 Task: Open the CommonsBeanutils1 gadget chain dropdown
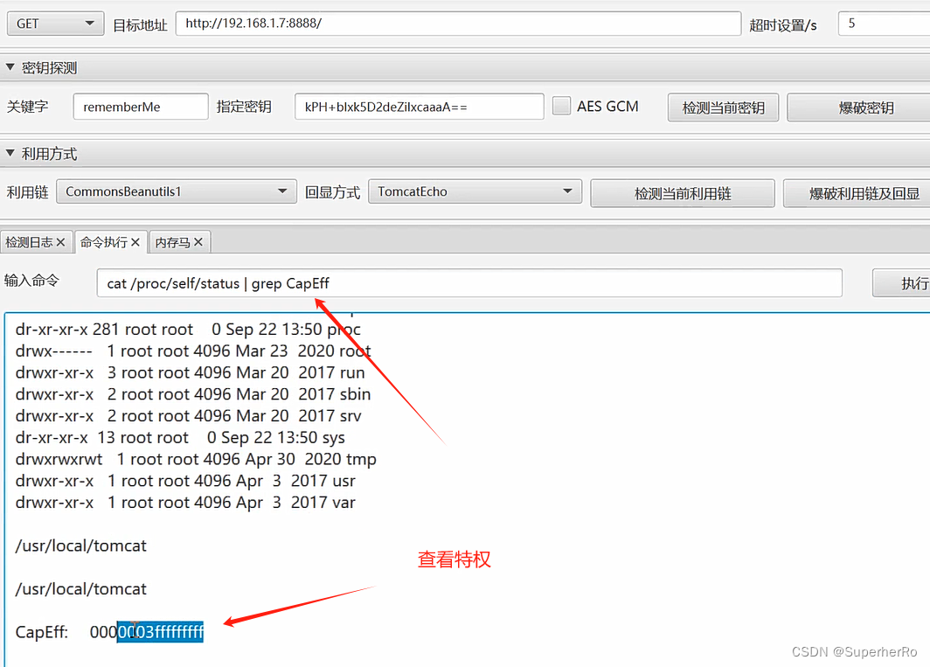point(177,191)
